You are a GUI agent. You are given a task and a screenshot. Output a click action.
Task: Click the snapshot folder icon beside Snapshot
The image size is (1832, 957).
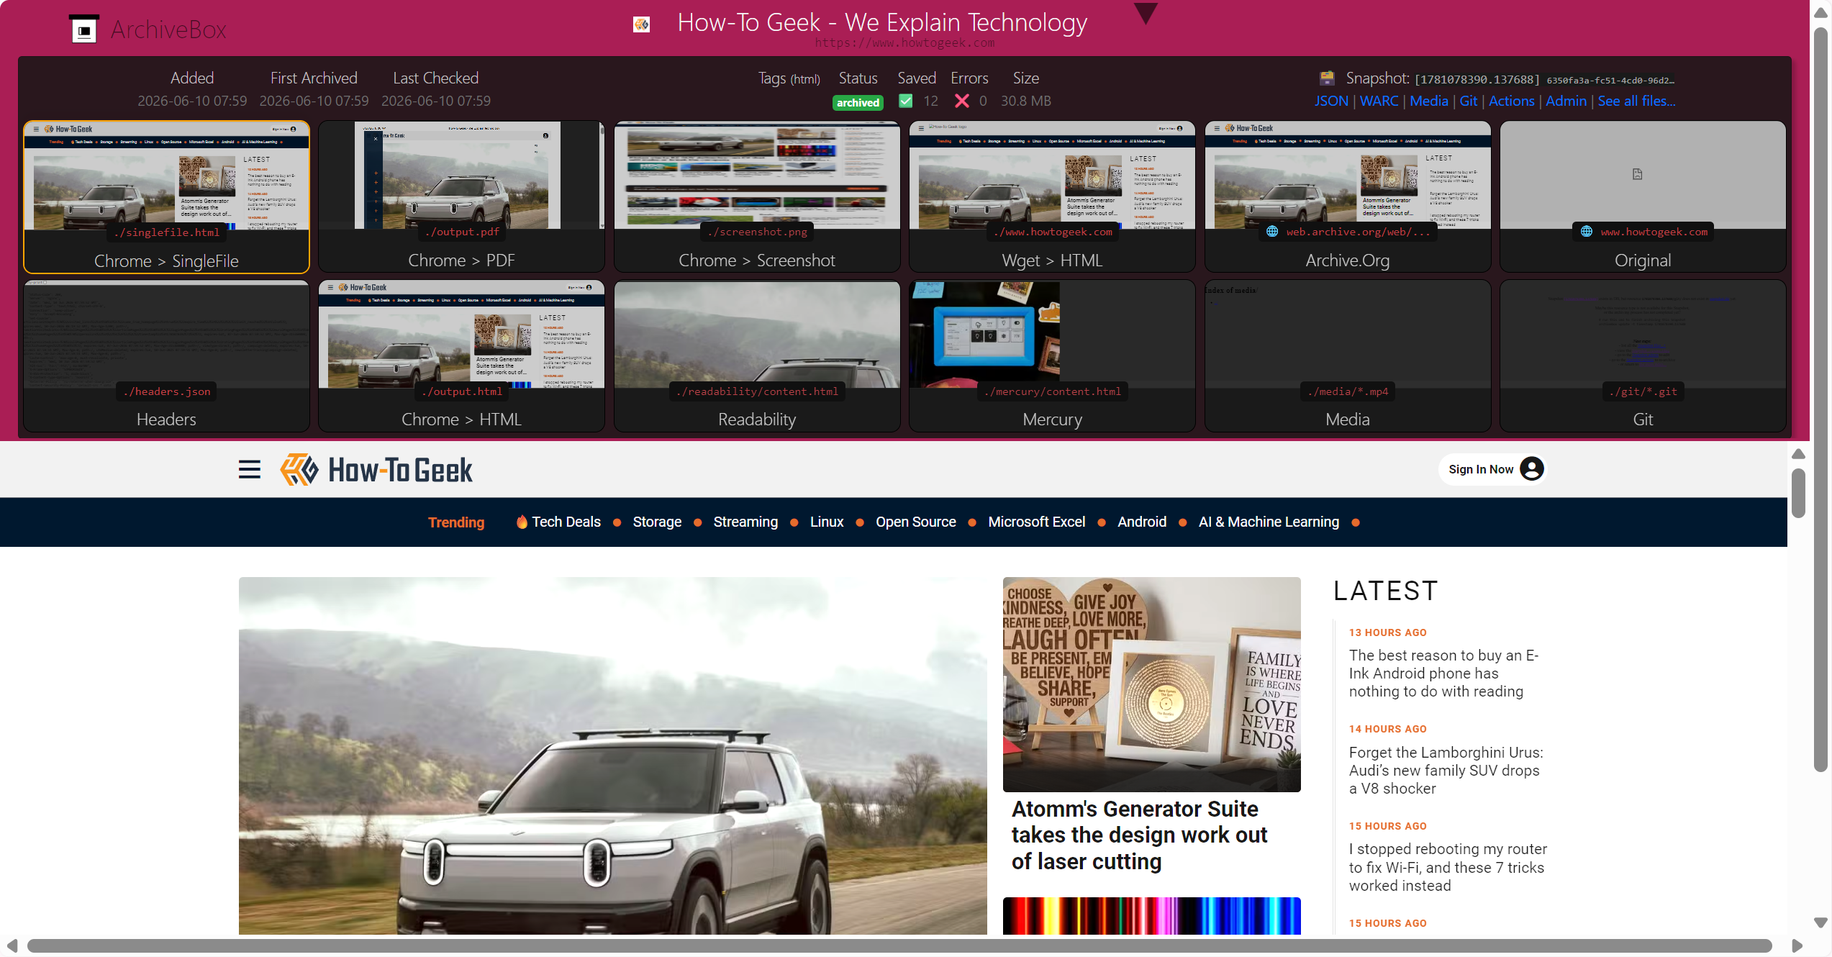click(x=1328, y=78)
